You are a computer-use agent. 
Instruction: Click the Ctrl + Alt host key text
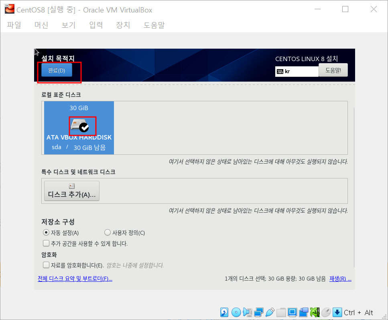(358, 313)
